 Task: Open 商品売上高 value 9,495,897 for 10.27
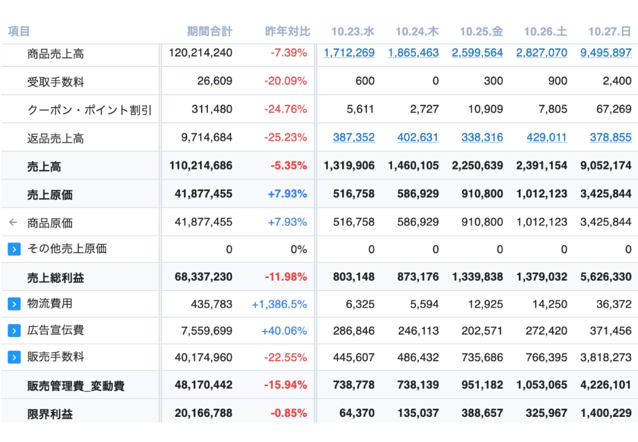coord(605,53)
